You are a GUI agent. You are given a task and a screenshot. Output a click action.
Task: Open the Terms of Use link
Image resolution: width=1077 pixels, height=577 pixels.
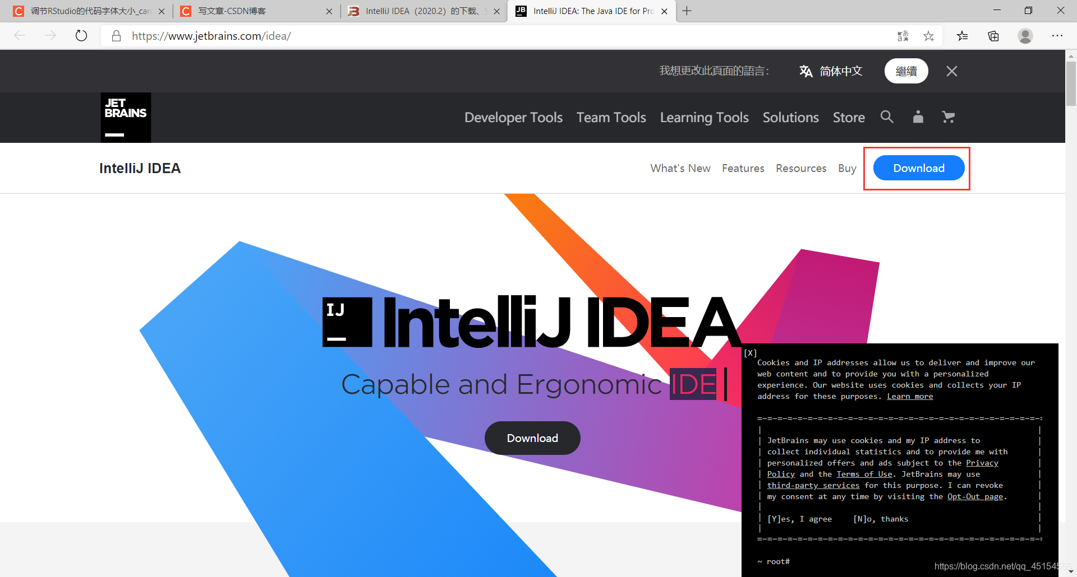point(864,474)
